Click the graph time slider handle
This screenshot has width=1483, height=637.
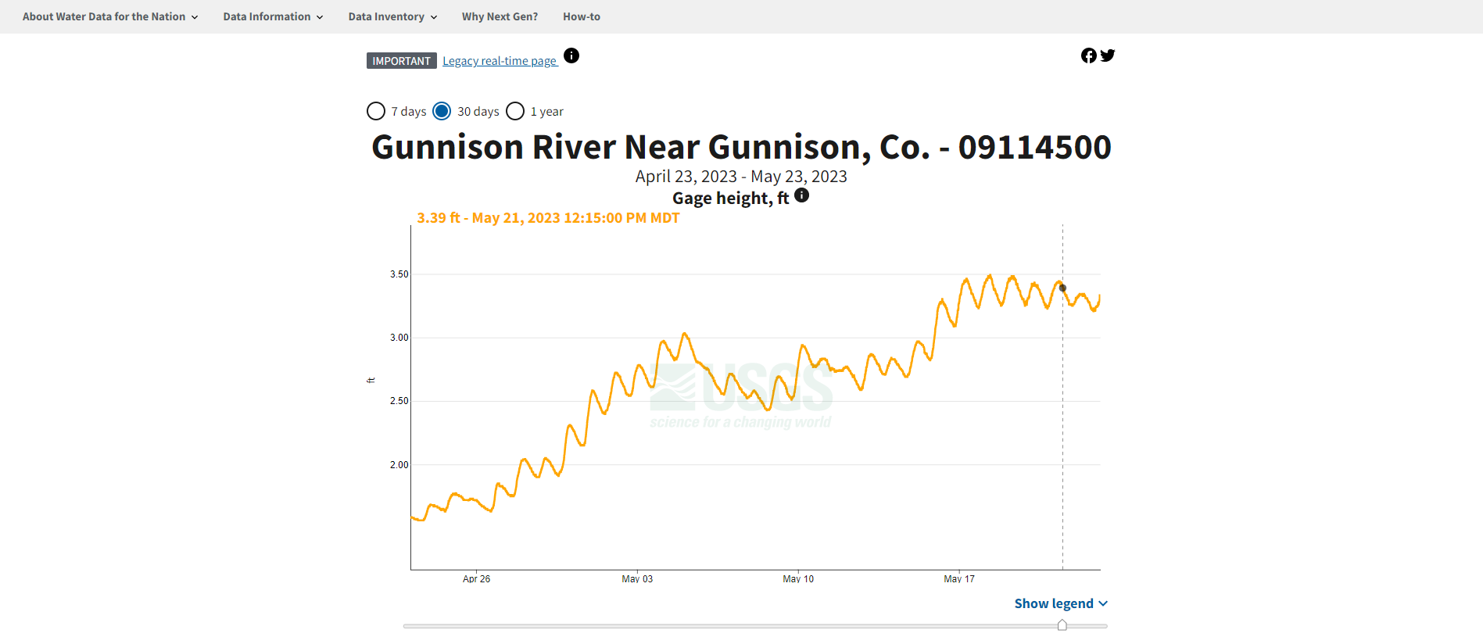click(x=1062, y=625)
